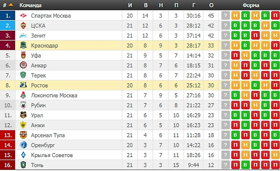Click the Zenit team logo
This screenshot has width=280, height=171.
click(x=23, y=36)
